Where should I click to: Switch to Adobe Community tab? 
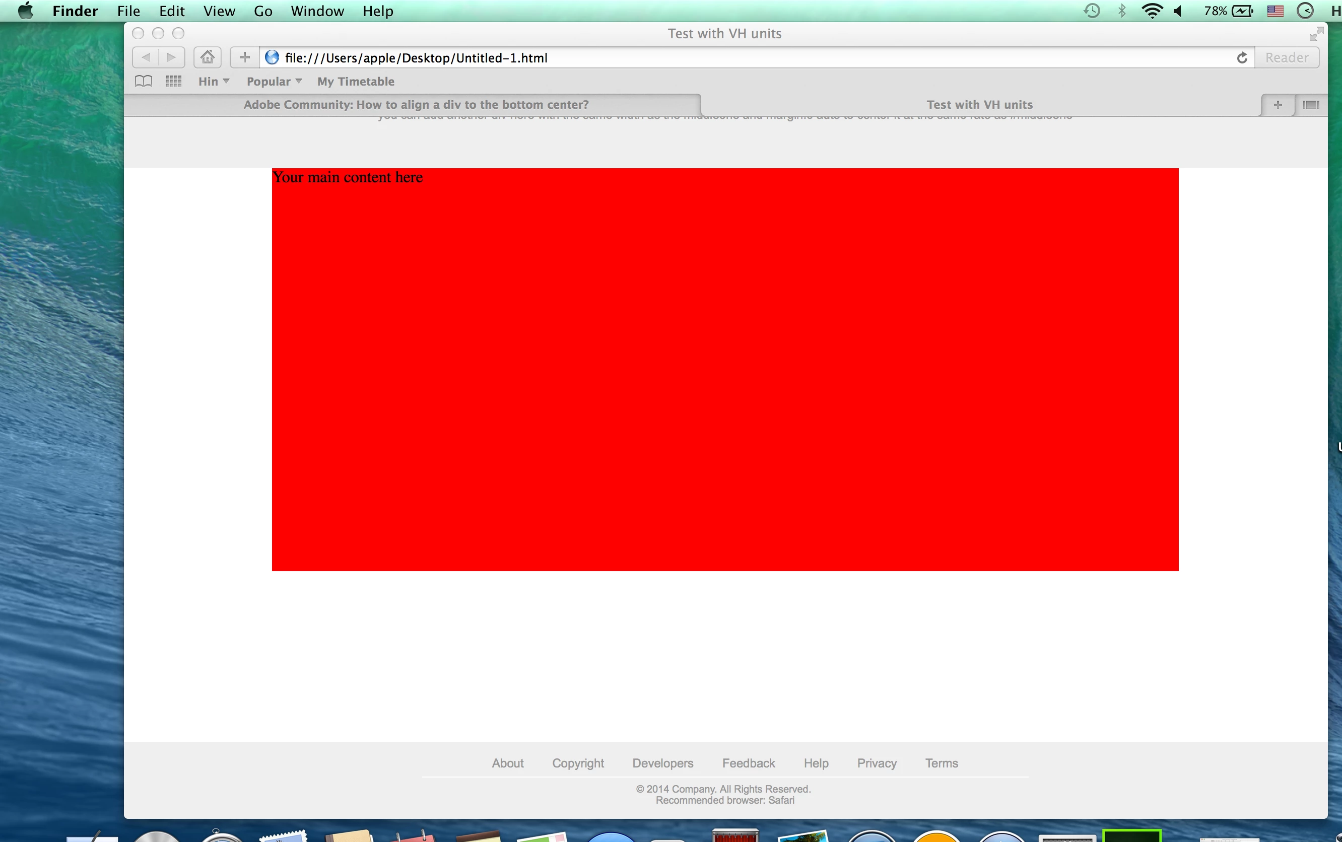tap(416, 105)
